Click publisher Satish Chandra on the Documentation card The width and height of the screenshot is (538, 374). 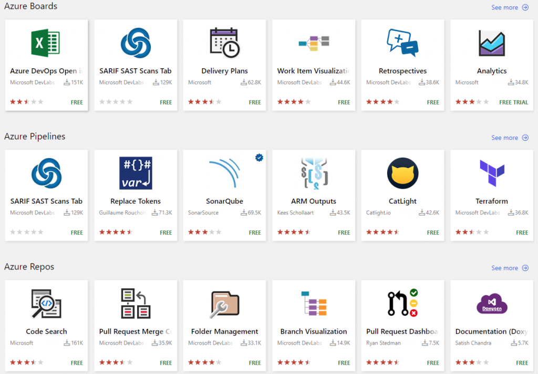click(x=473, y=343)
